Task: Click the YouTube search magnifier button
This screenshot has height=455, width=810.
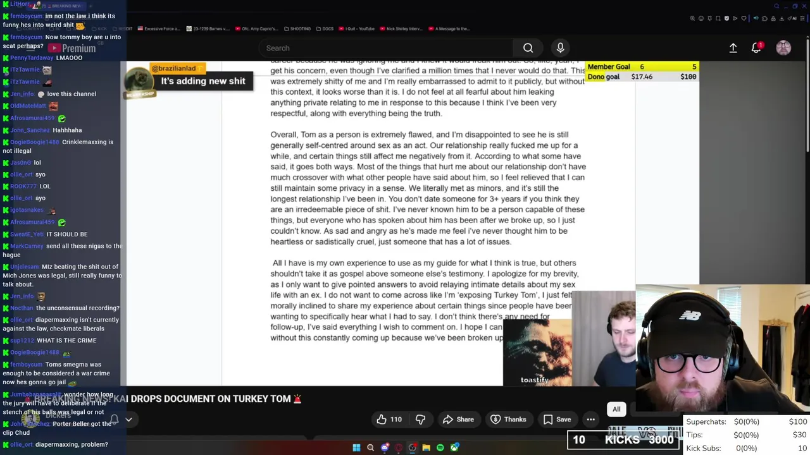Action: tap(528, 48)
